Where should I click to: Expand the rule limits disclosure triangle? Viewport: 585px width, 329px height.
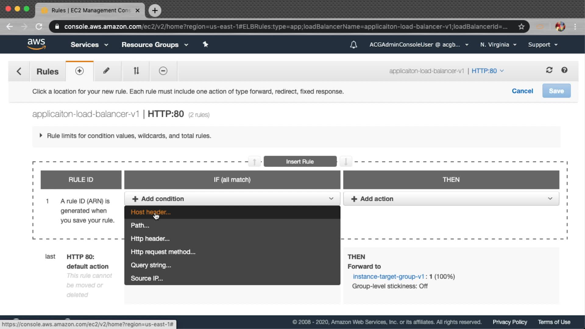[41, 136]
